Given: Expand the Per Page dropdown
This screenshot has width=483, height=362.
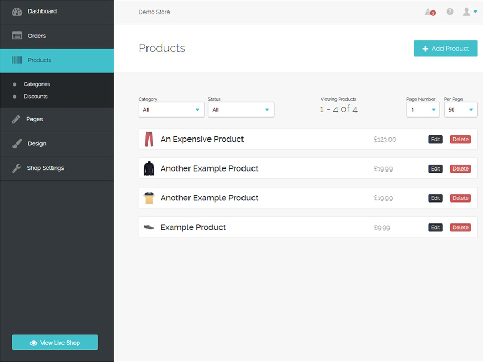Looking at the screenshot, I should click(460, 110).
